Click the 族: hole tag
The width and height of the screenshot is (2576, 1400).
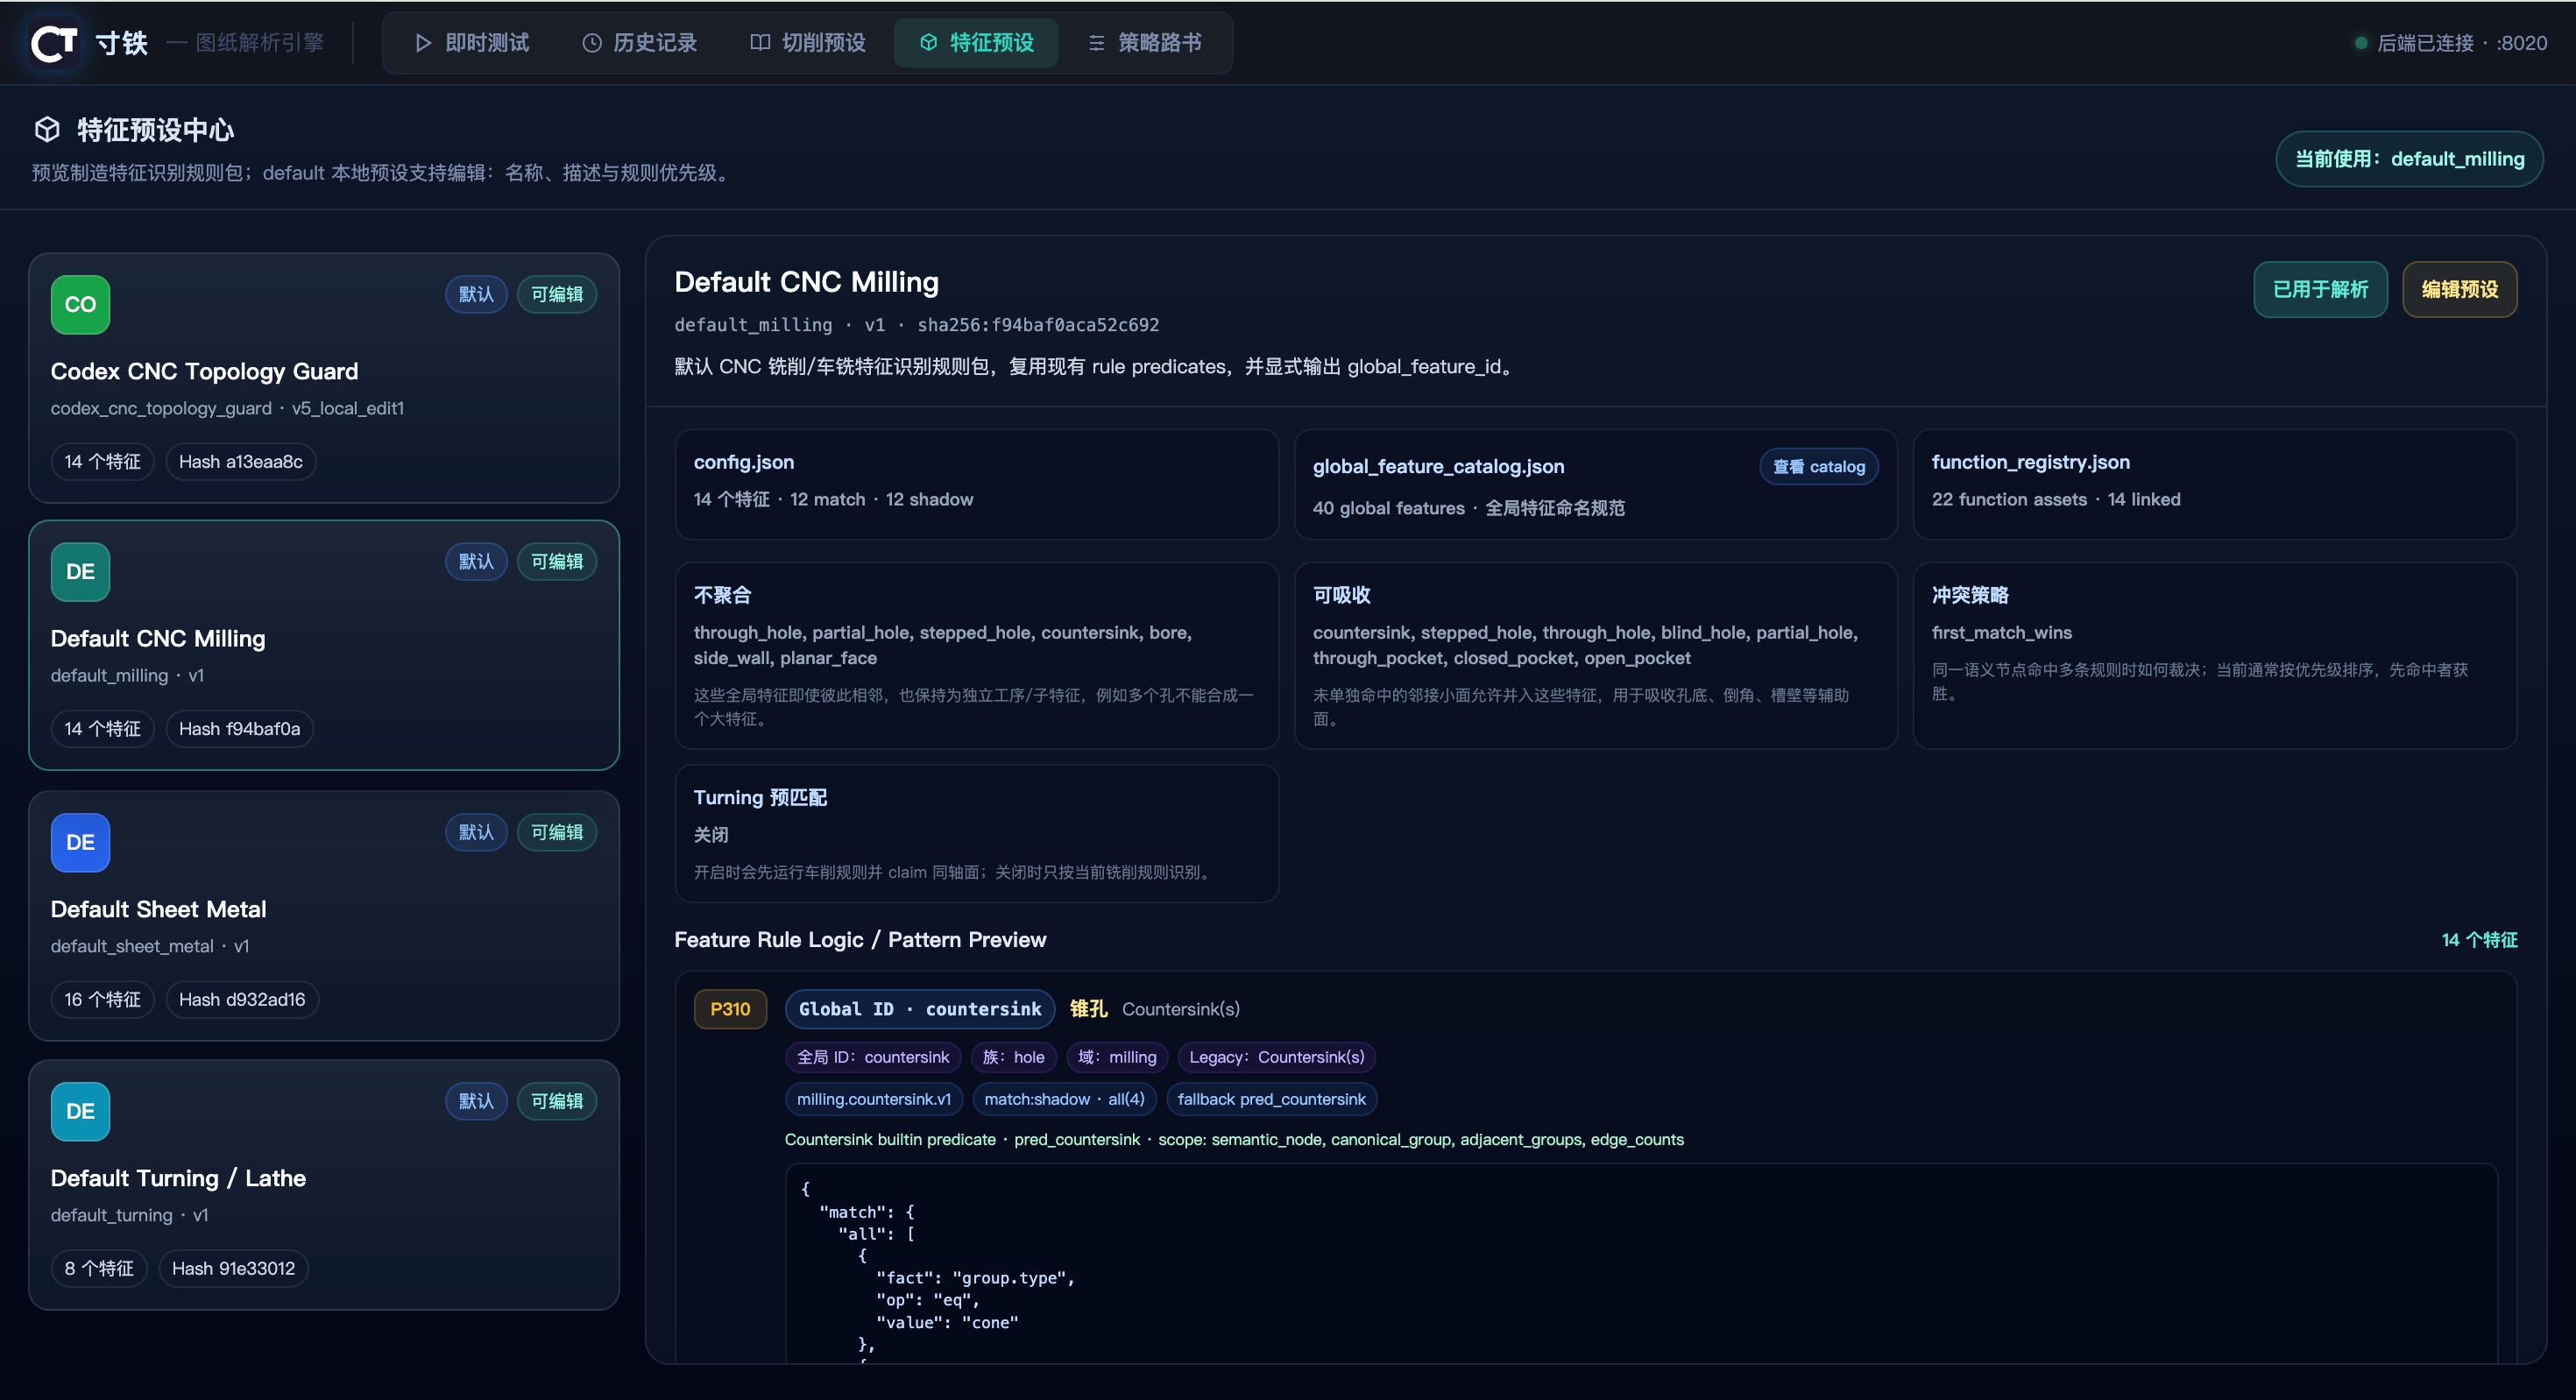[x=1013, y=1058]
